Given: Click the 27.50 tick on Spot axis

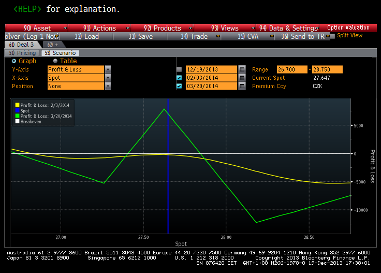Looking at the screenshot, I should (143, 237).
